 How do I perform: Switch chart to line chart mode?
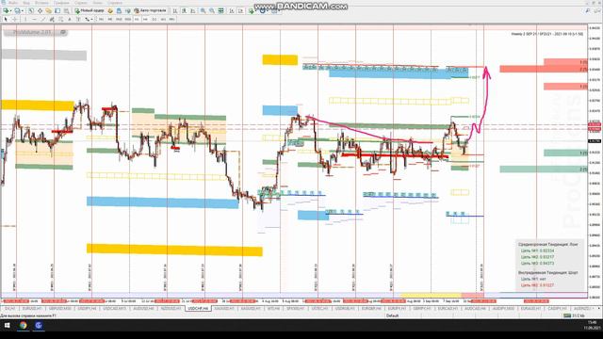[192, 10]
